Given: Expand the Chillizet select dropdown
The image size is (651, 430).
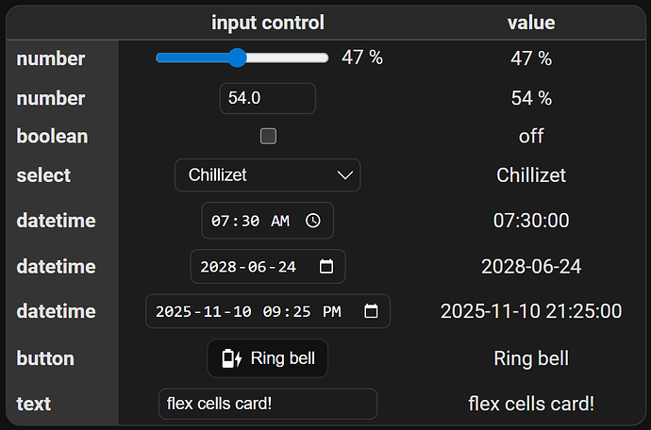Looking at the screenshot, I should click(267, 174).
